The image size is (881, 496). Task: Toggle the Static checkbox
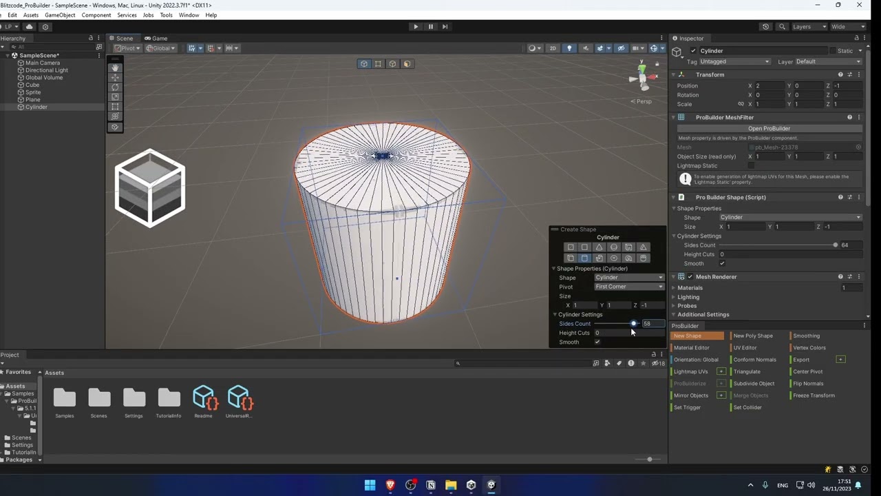(832, 51)
